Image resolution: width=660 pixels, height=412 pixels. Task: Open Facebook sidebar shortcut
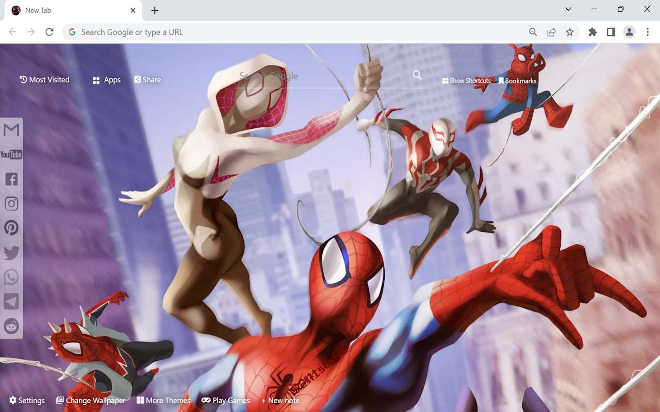(x=11, y=179)
